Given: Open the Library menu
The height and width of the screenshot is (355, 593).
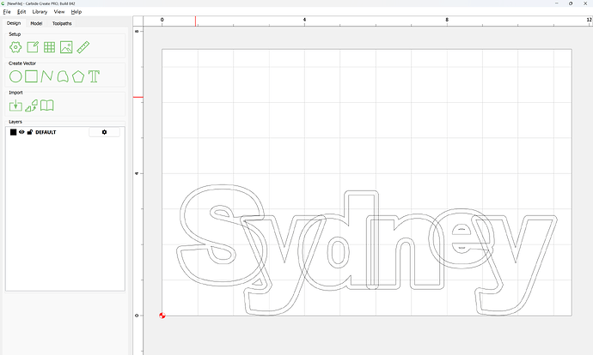Looking at the screenshot, I should pos(40,12).
